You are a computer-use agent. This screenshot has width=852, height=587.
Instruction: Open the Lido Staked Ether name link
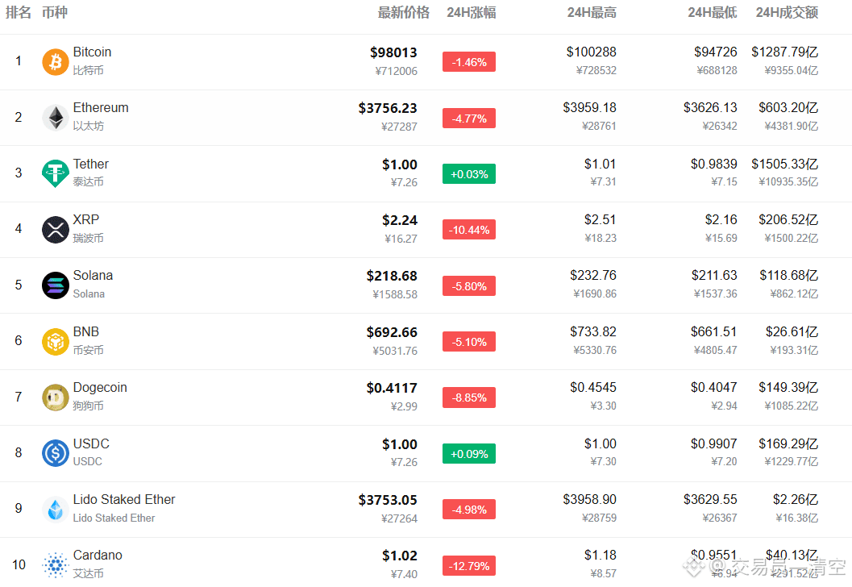(124, 500)
